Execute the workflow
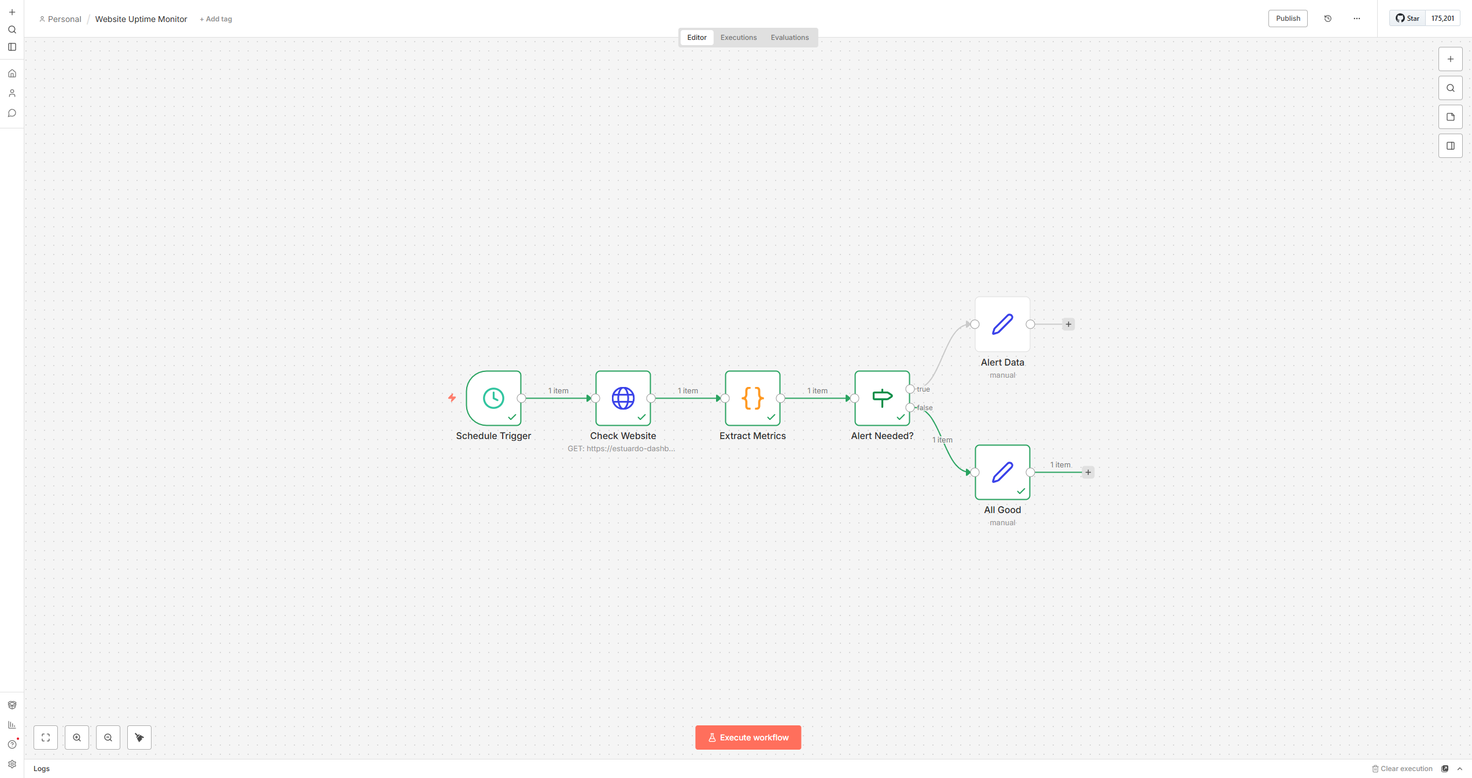This screenshot has height=778, width=1472. (x=748, y=738)
